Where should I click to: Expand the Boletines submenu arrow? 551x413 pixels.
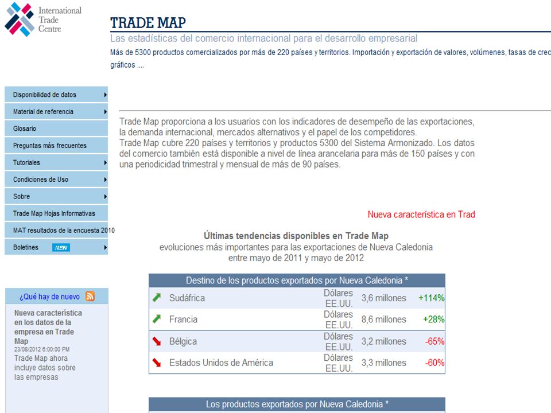(105, 248)
